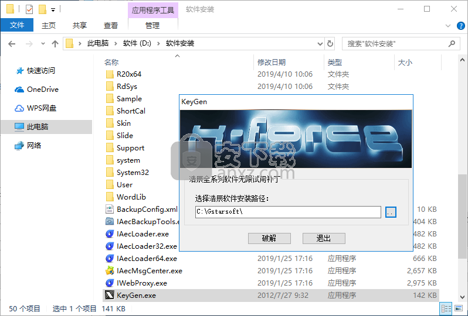Open the 共享 ribbon tab
Screen dimensions: 468x316
pos(79,25)
